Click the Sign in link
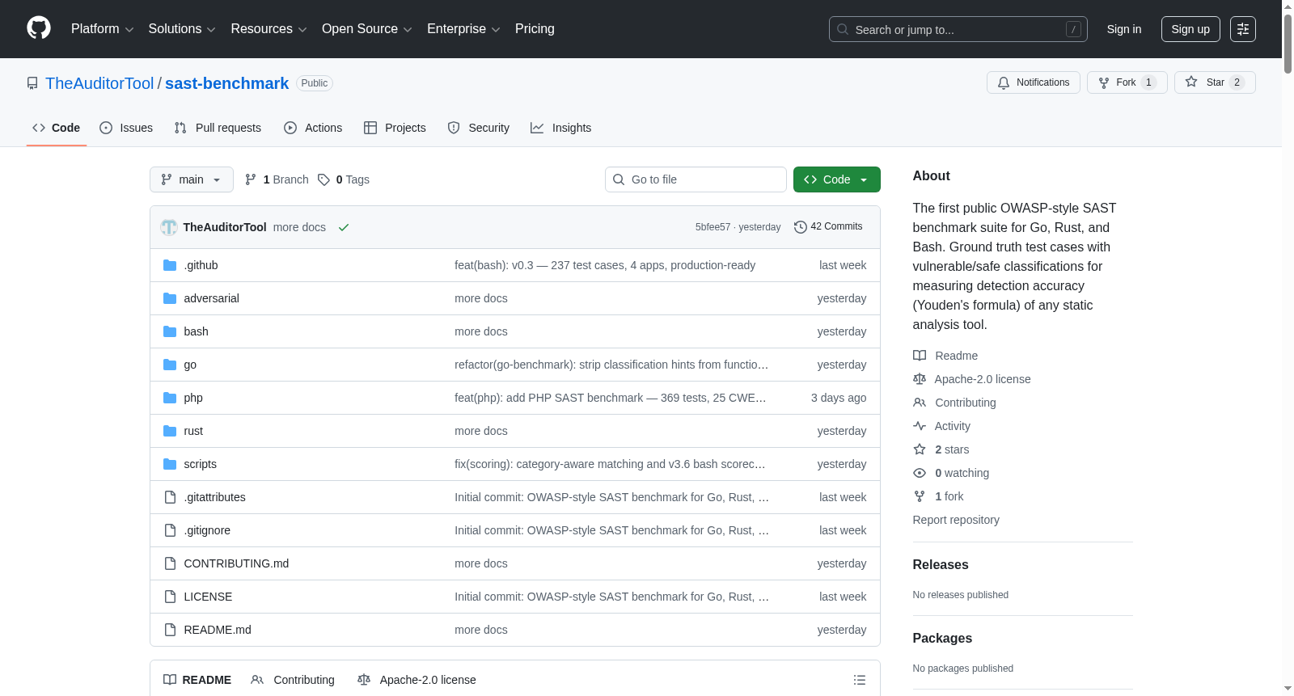The image size is (1294, 696). [x=1124, y=29]
